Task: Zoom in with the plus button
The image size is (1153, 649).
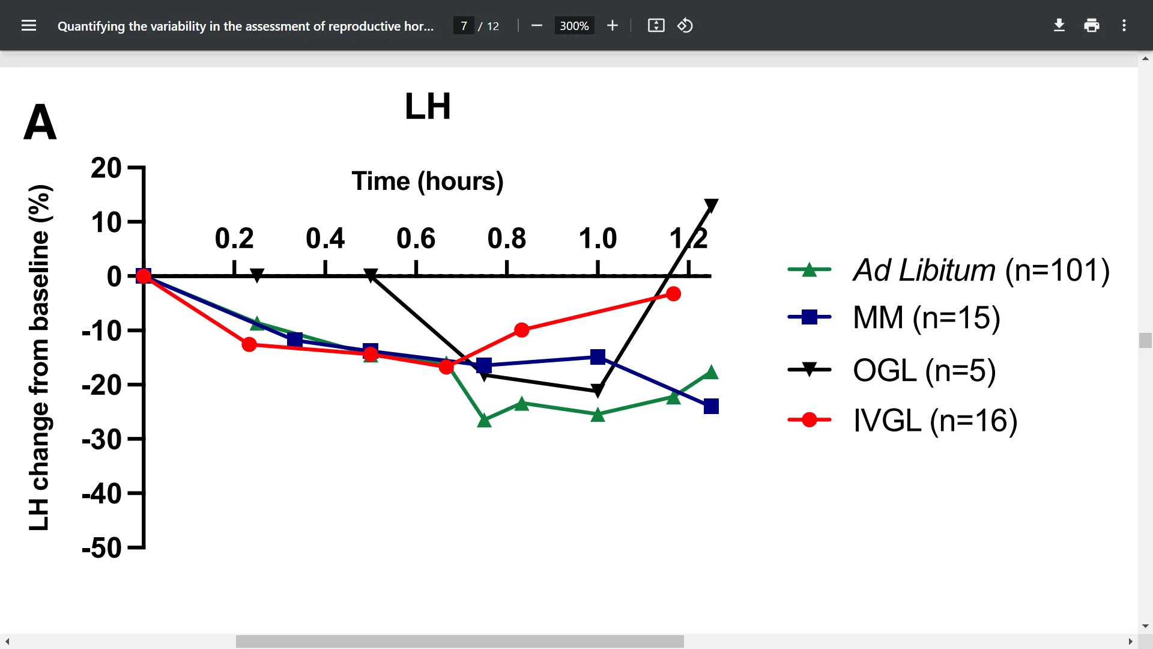Action: 613,25
